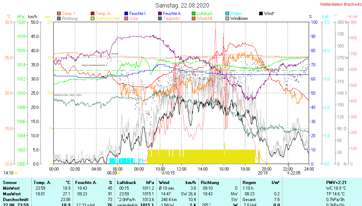Click the Windböen legend label
Screen dimensions: 362x206
[x=239, y=18]
